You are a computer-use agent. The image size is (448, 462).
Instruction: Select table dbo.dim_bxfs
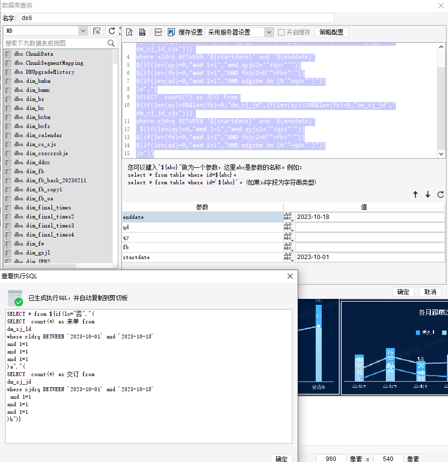pos(32,126)
